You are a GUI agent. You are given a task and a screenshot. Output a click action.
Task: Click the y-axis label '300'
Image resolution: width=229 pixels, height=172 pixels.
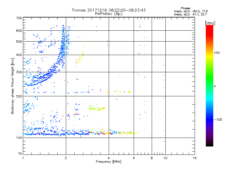[x=19, y=72]
